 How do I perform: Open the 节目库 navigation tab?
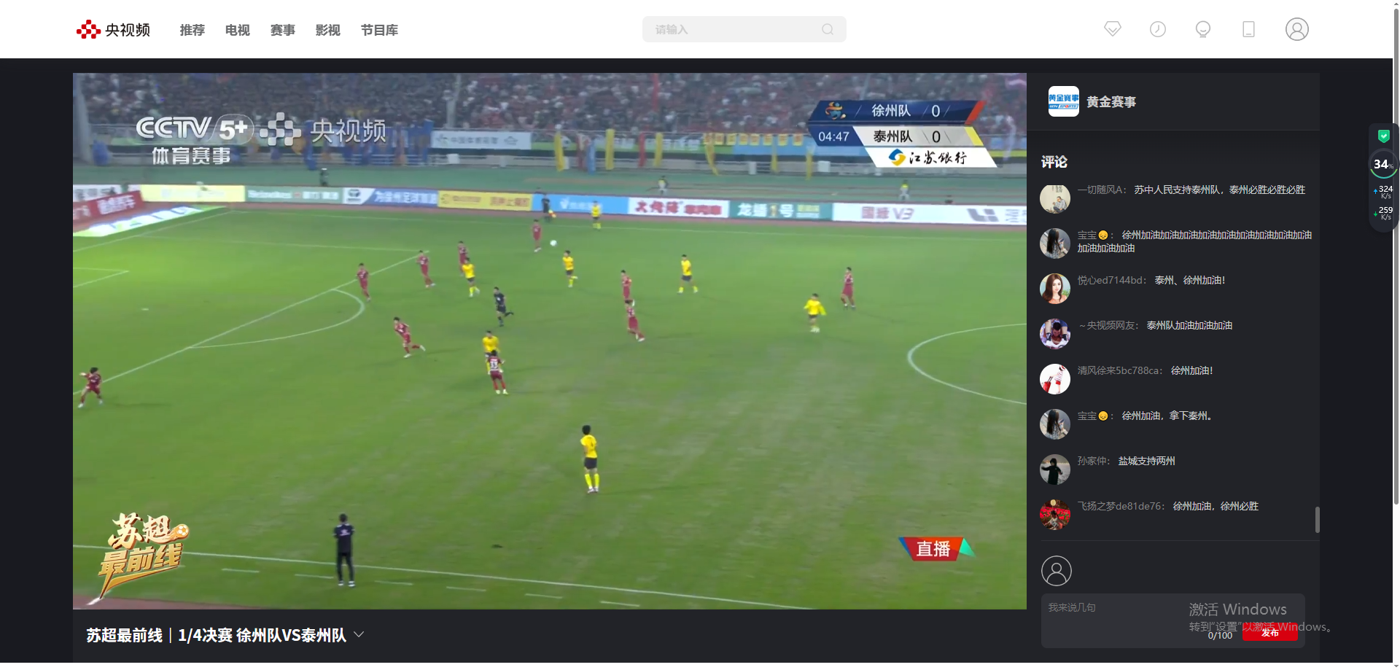(x=380, y=30)
